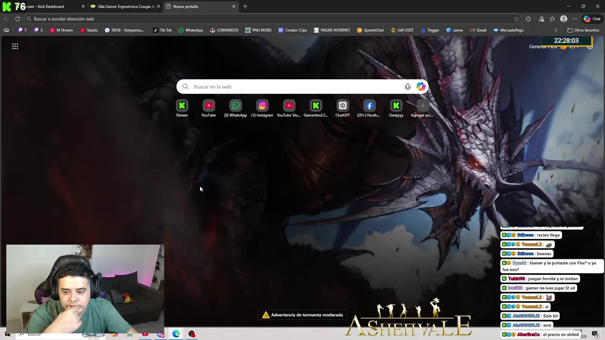Open the SpeechChat bookmark
The width and height of the screenshot is (605, 340).
(x=370, y=30)
